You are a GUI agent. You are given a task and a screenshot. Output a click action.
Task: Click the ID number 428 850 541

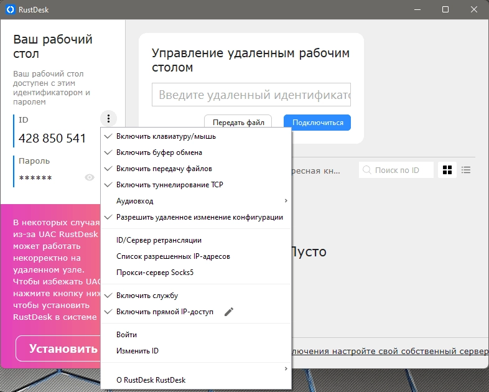[52, 139]
